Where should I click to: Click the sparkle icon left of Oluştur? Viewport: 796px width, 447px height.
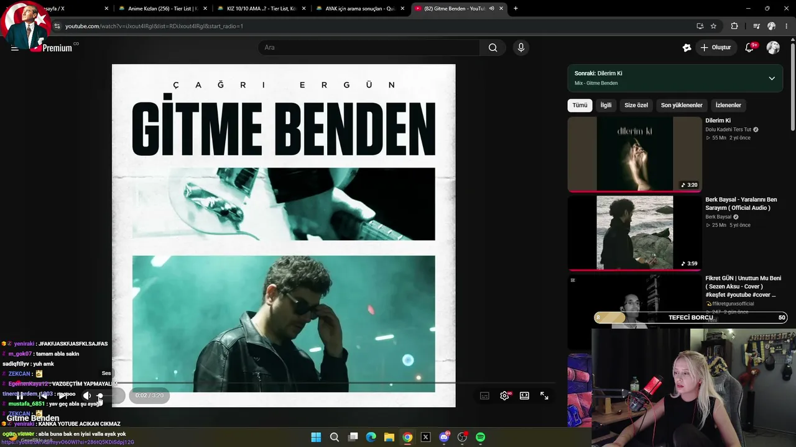(x=687, y=48)
